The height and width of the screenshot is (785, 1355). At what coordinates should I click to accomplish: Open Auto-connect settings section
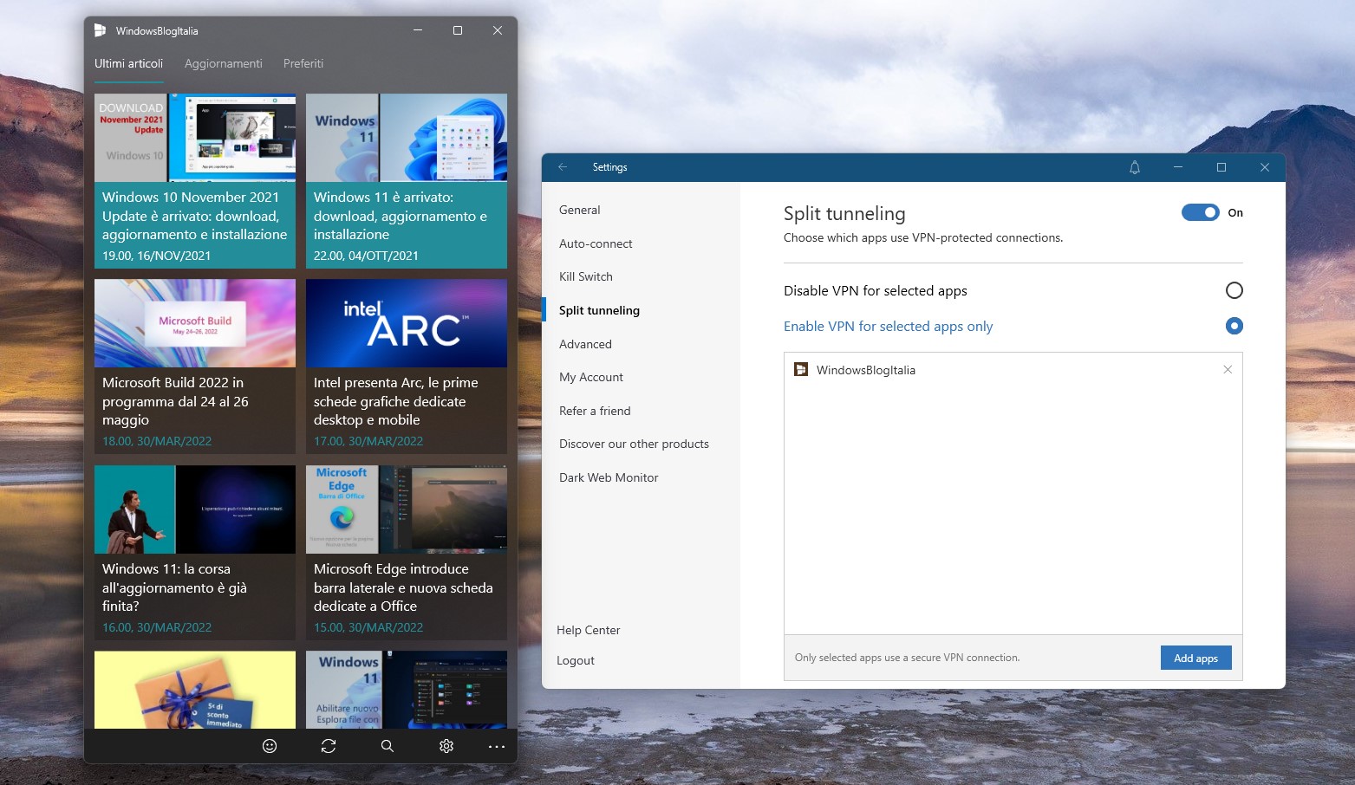(596, 243)
